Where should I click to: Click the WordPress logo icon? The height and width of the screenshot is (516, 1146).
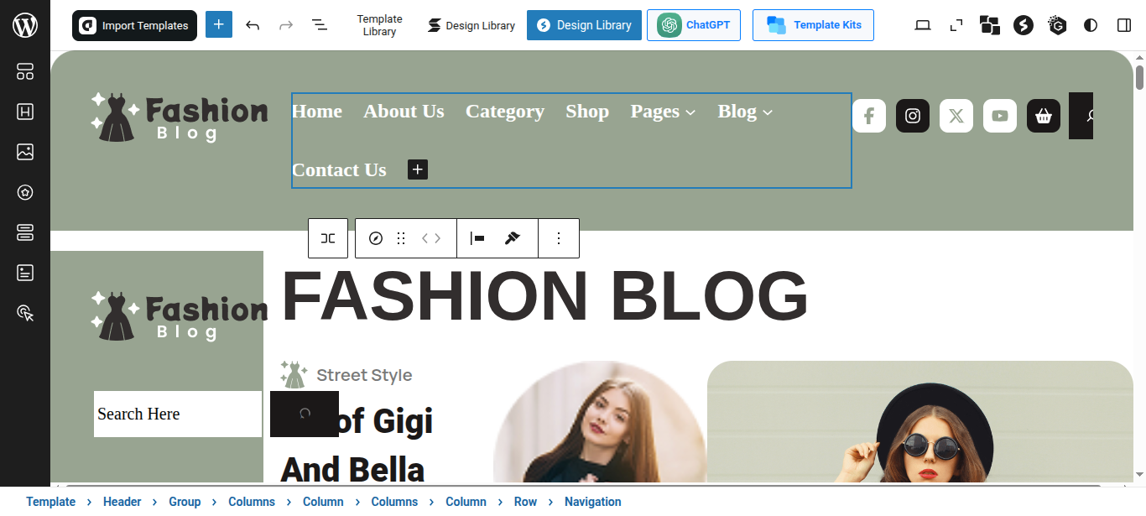click(x=25, y=25)
